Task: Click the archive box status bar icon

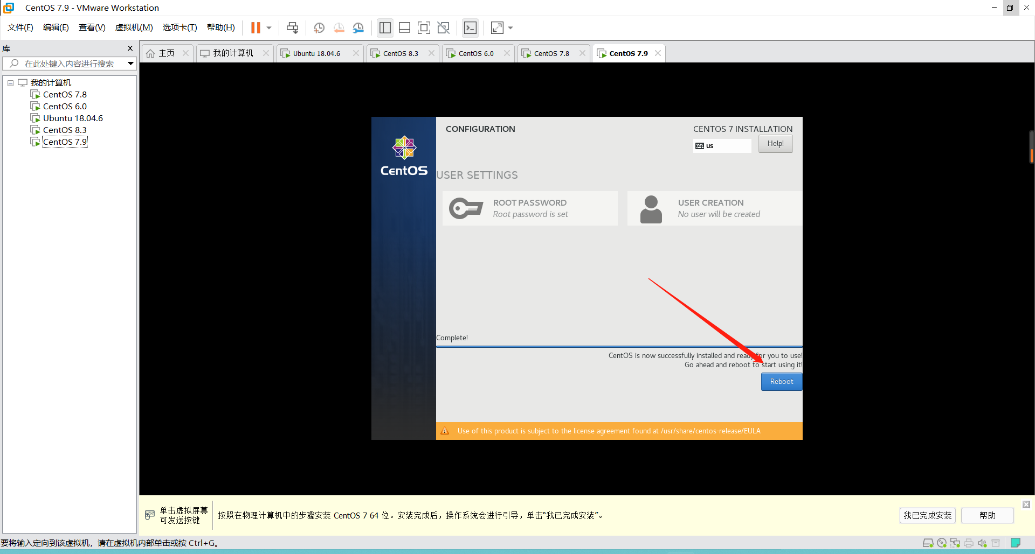Action: pyautogui.click(x=996, y=543)
